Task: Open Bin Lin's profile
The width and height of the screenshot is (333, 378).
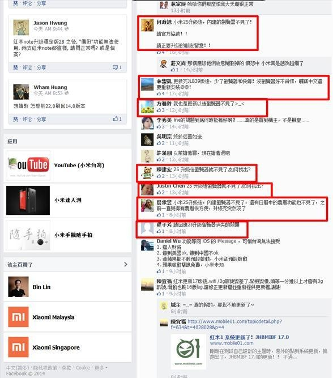Action: point(41,287)
